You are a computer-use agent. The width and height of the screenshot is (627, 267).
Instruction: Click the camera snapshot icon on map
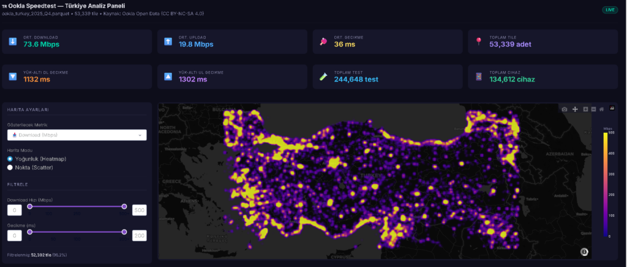point(565,109)
